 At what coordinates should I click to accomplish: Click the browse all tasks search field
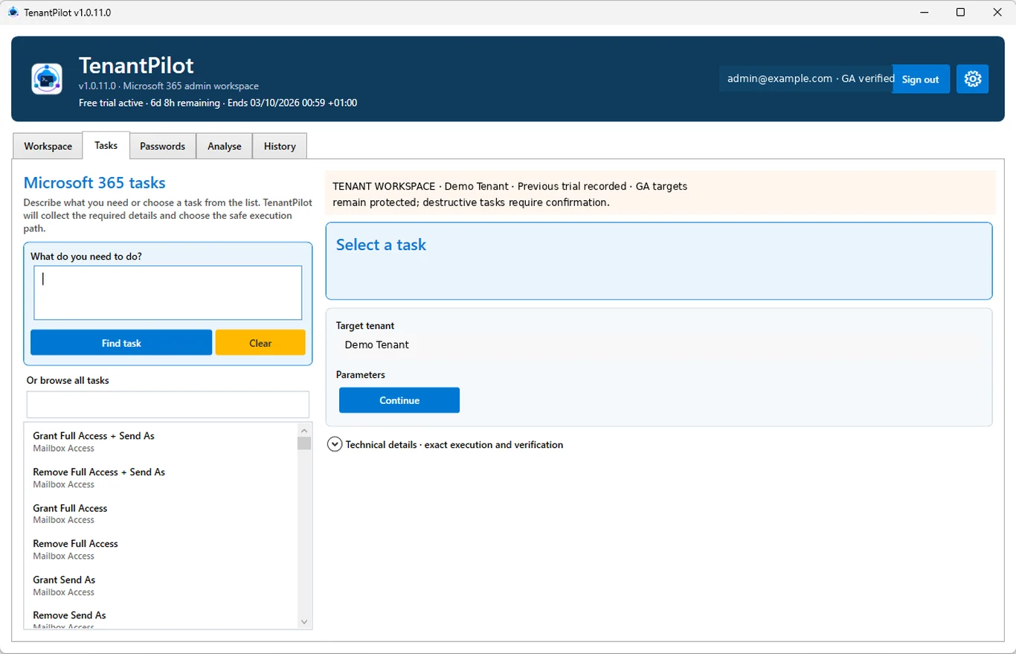pos(168,405)
